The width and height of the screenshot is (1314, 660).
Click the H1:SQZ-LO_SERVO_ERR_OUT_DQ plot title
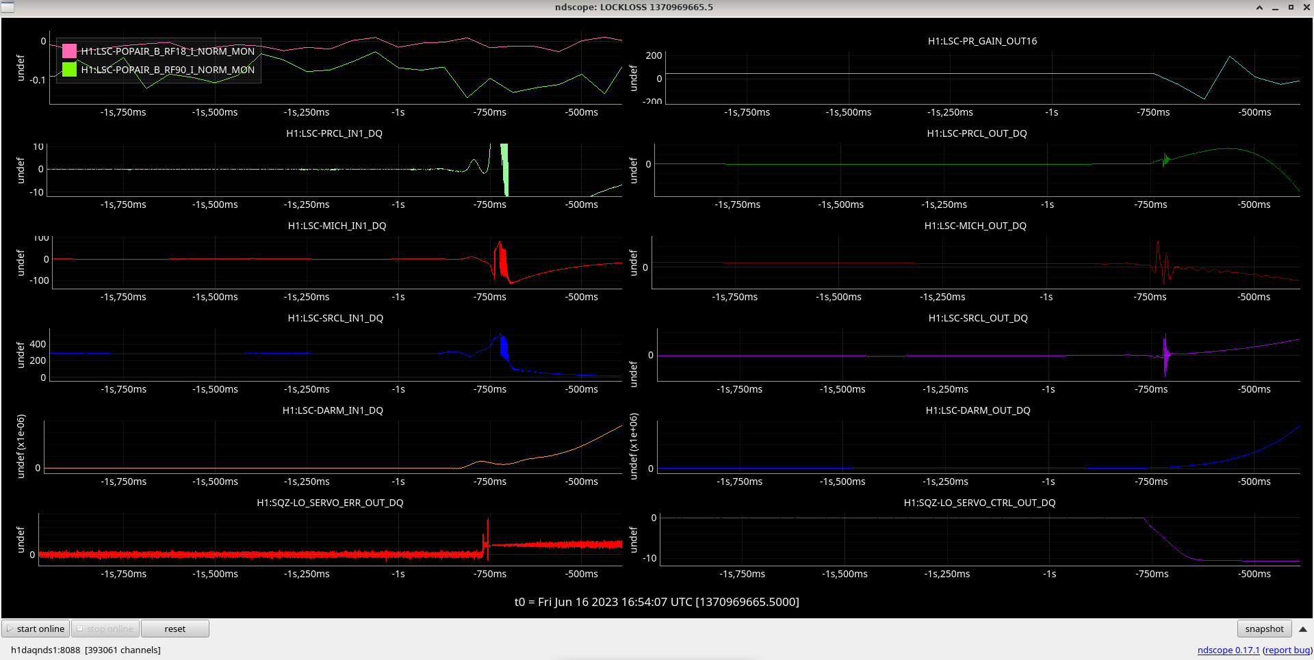pyautogui.click(x=330, y=503)
